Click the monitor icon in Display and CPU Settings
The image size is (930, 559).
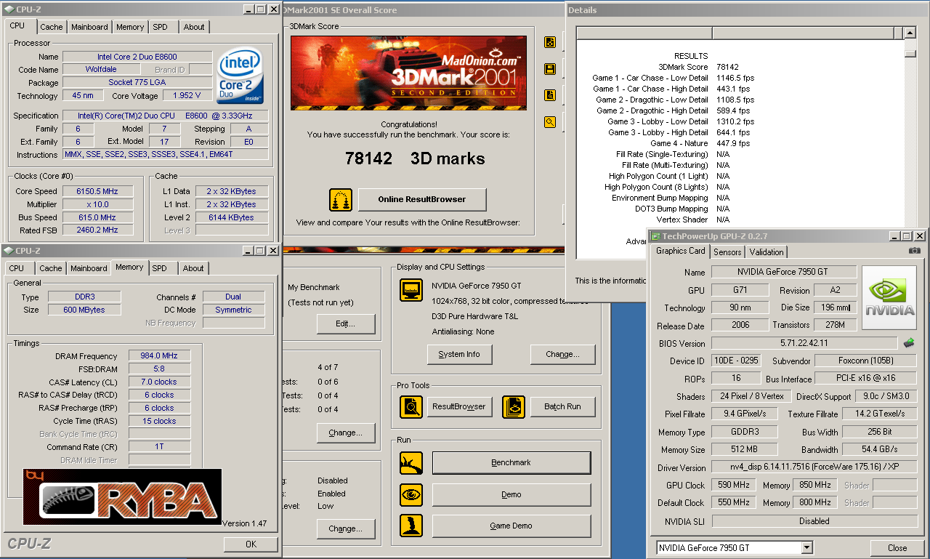point(411,290)
